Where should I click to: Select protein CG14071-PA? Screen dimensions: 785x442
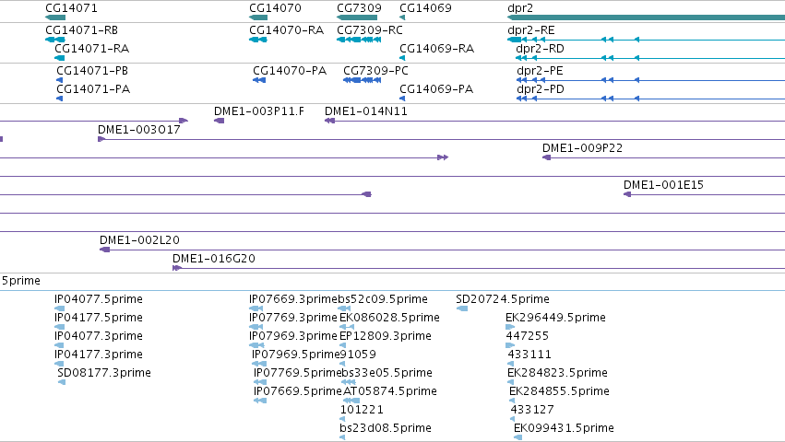[x=93, y=89]
